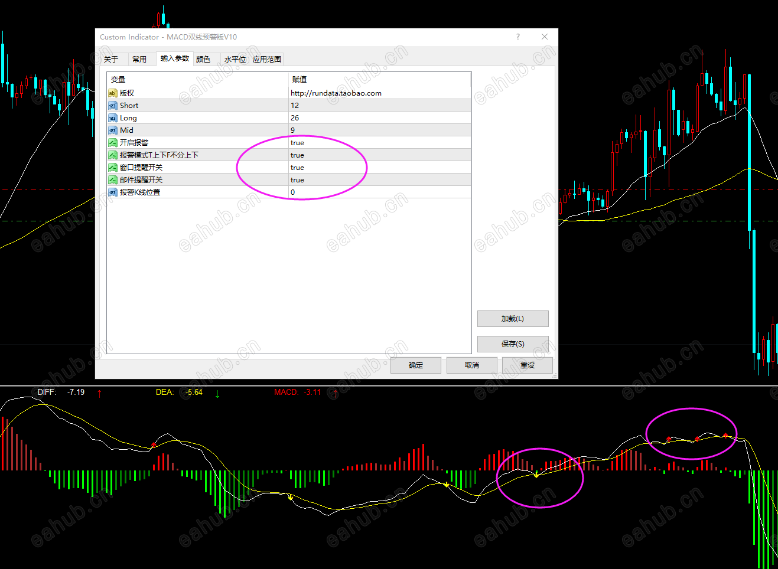The image size is (778, 569).
Task: Click the 报警K线位置 integer parameter icon
Action: (112, 192)
